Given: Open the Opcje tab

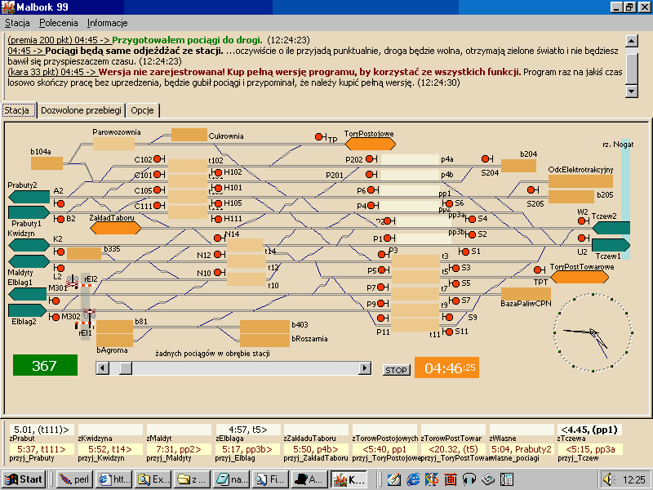Looking at the screenshot, I should 143,110.
